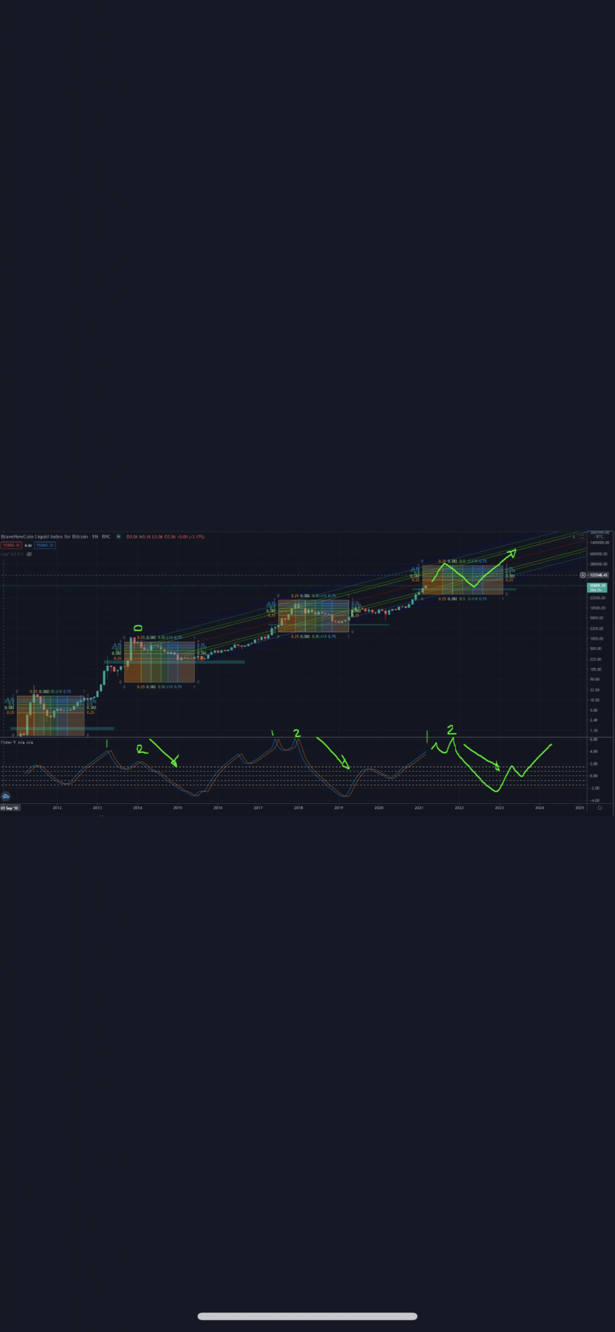Click the red sell price box 55889.30
This screenshot has width=615, height=1332.
(x=11, y=545)
